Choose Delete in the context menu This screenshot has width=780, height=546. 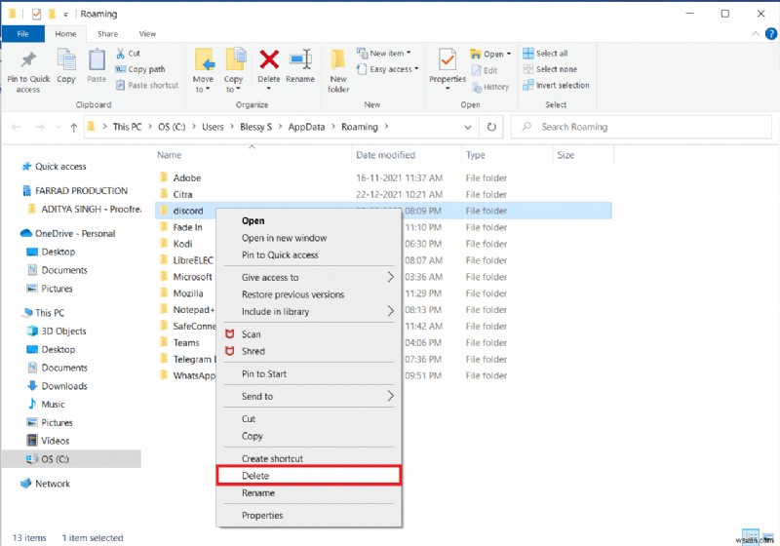pos(308,476)
